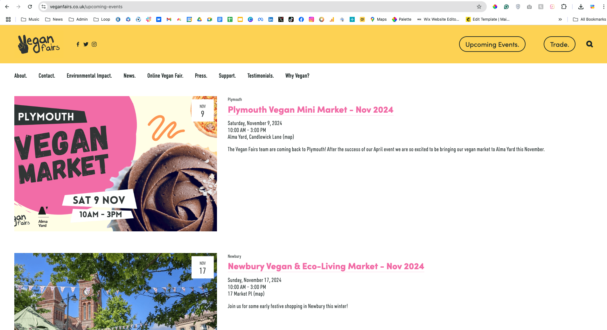Go back to the previous page

coord(7,7)
